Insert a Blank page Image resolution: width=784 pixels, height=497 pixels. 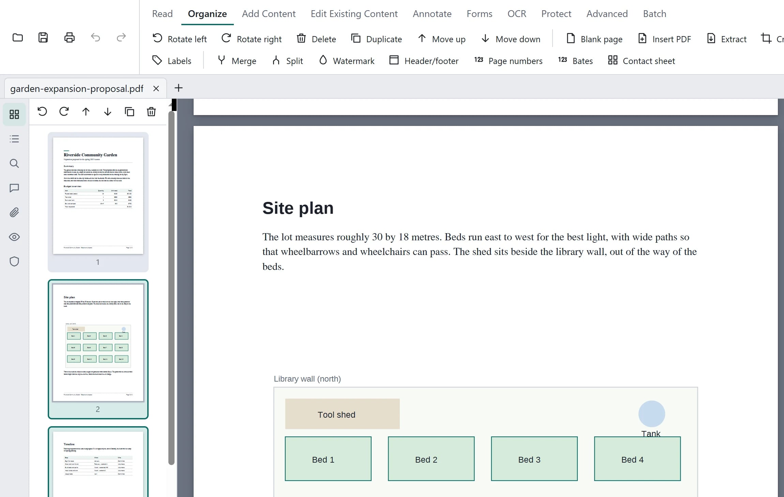tap(594, 39)
